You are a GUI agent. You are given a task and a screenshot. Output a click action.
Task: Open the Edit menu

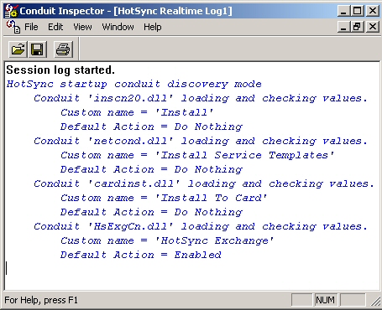[x=55, y=27]
